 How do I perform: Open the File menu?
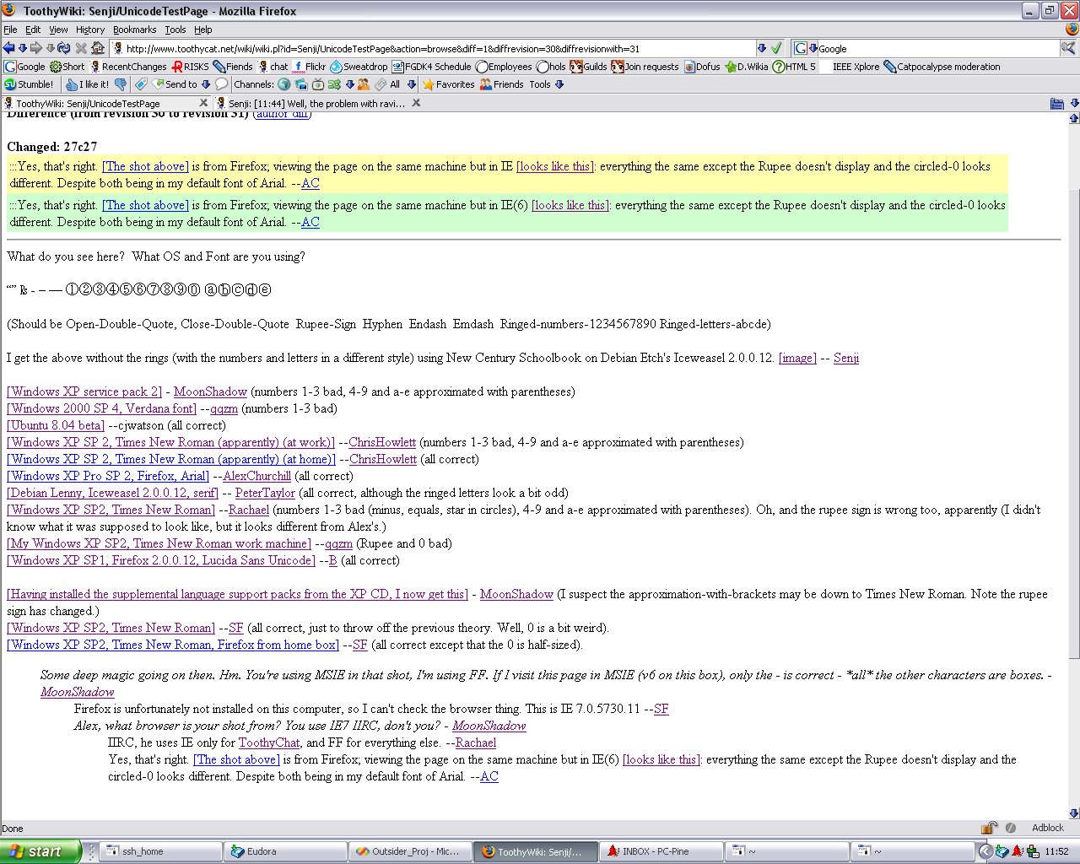pos(10,30)
